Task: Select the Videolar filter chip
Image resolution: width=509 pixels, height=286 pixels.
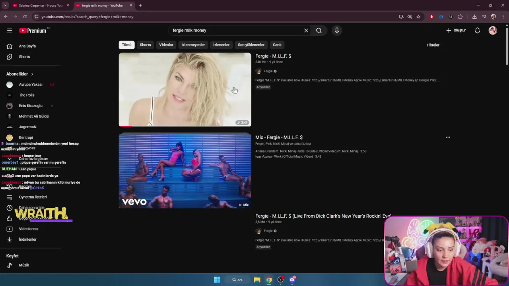Action: point(166,45)
